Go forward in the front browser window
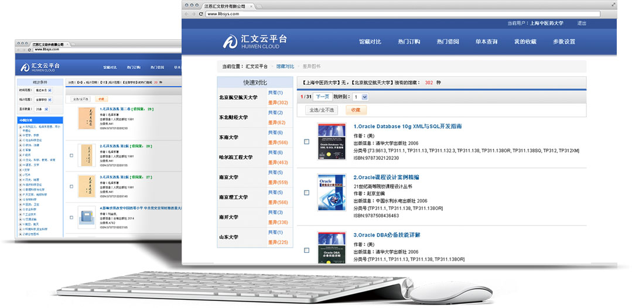The image size is (632, 308). pos(193,13)
